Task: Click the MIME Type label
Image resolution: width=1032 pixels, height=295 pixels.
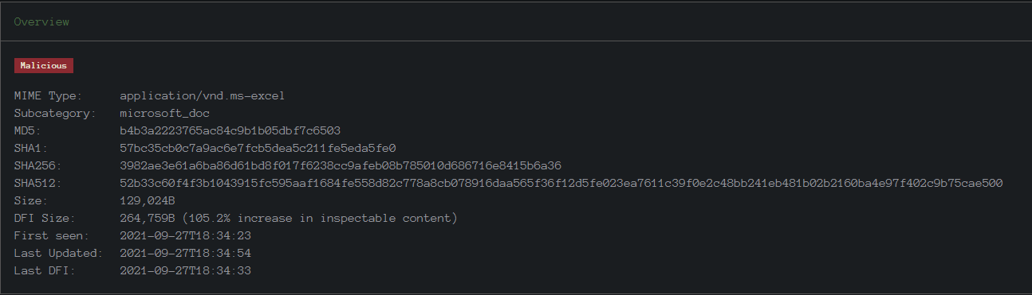Action: (x=48, y=96)
